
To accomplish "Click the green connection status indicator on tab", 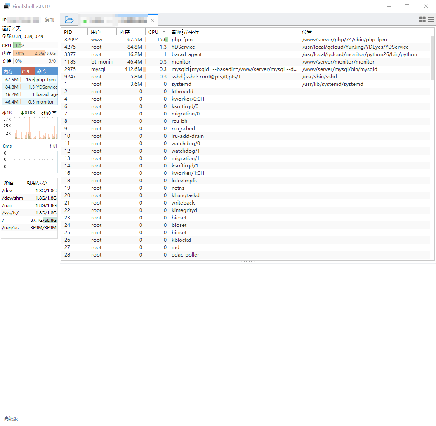I will coord(85,21).
